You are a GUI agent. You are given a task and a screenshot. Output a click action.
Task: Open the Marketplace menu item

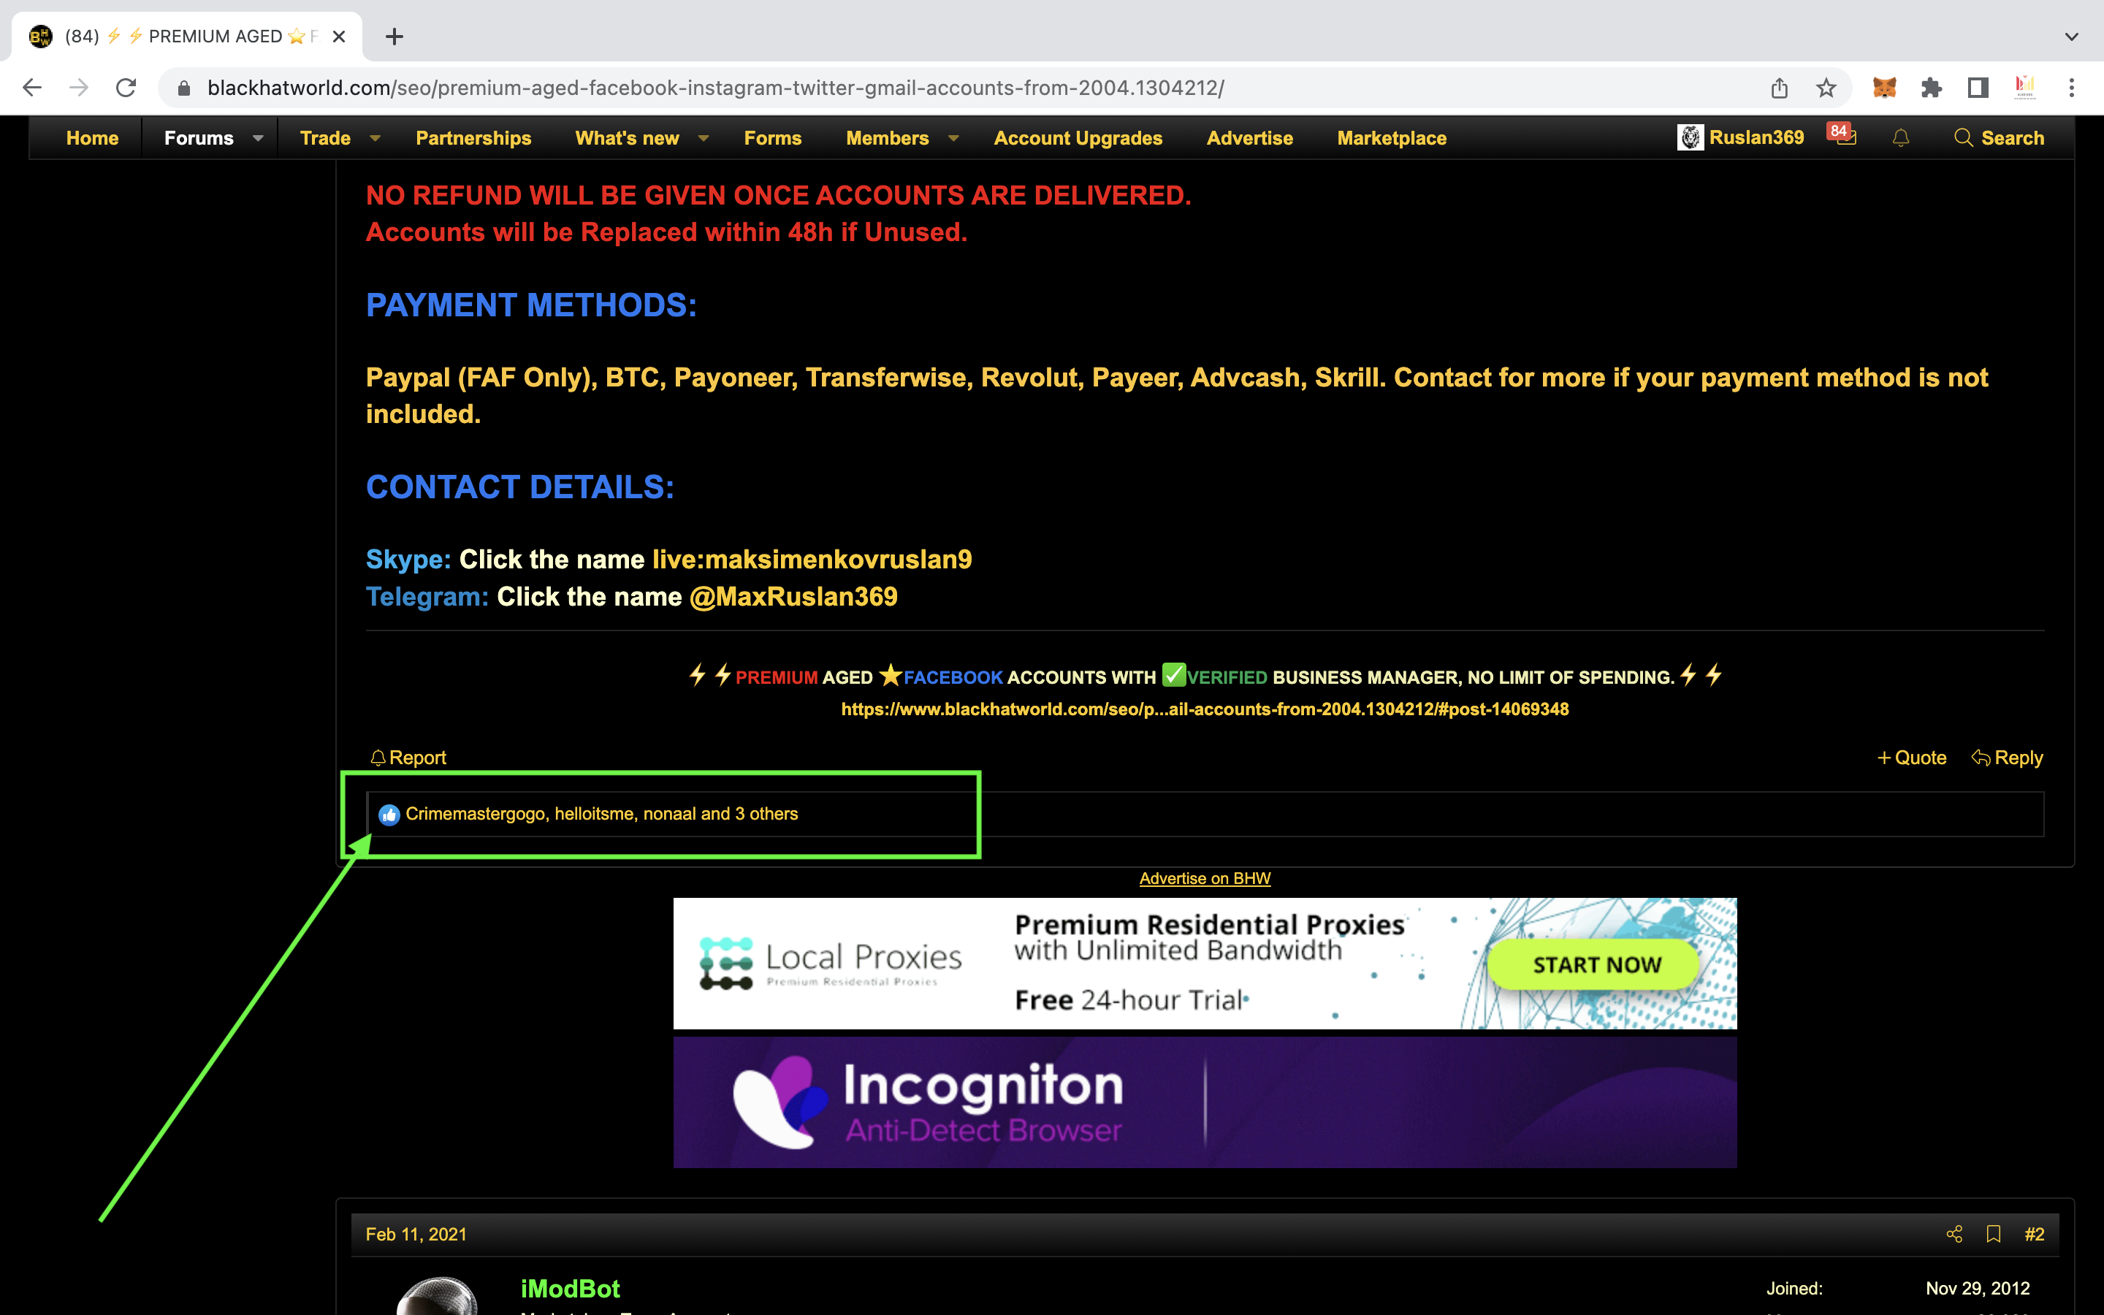tap(1392, 138)
